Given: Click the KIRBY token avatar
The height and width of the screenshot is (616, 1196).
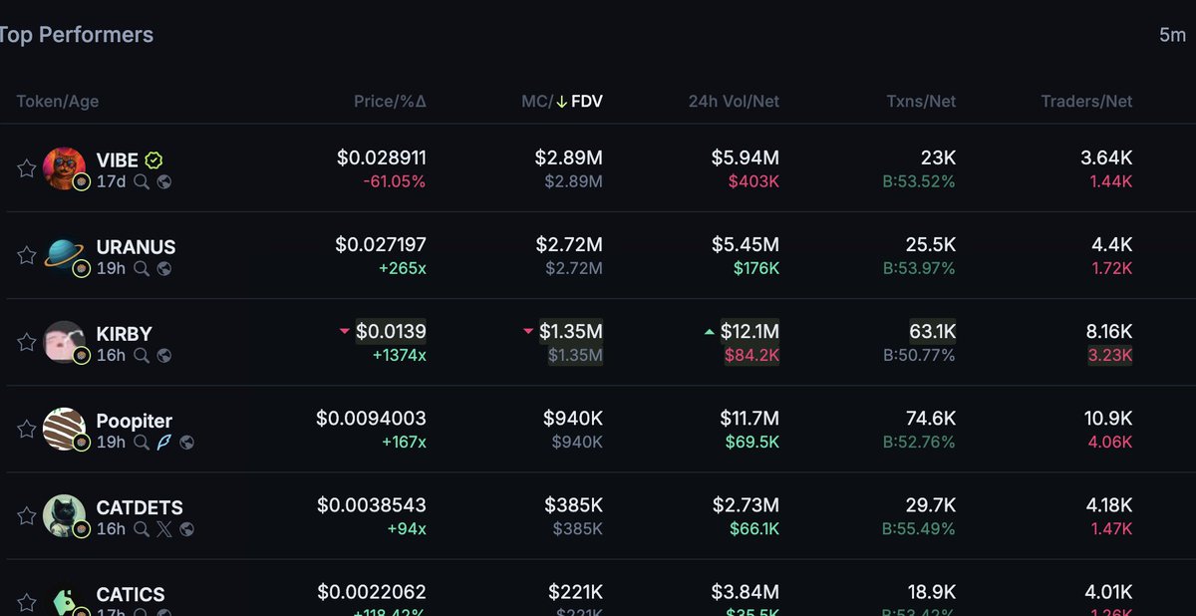Looking at the screenshot, I should 64,341.
